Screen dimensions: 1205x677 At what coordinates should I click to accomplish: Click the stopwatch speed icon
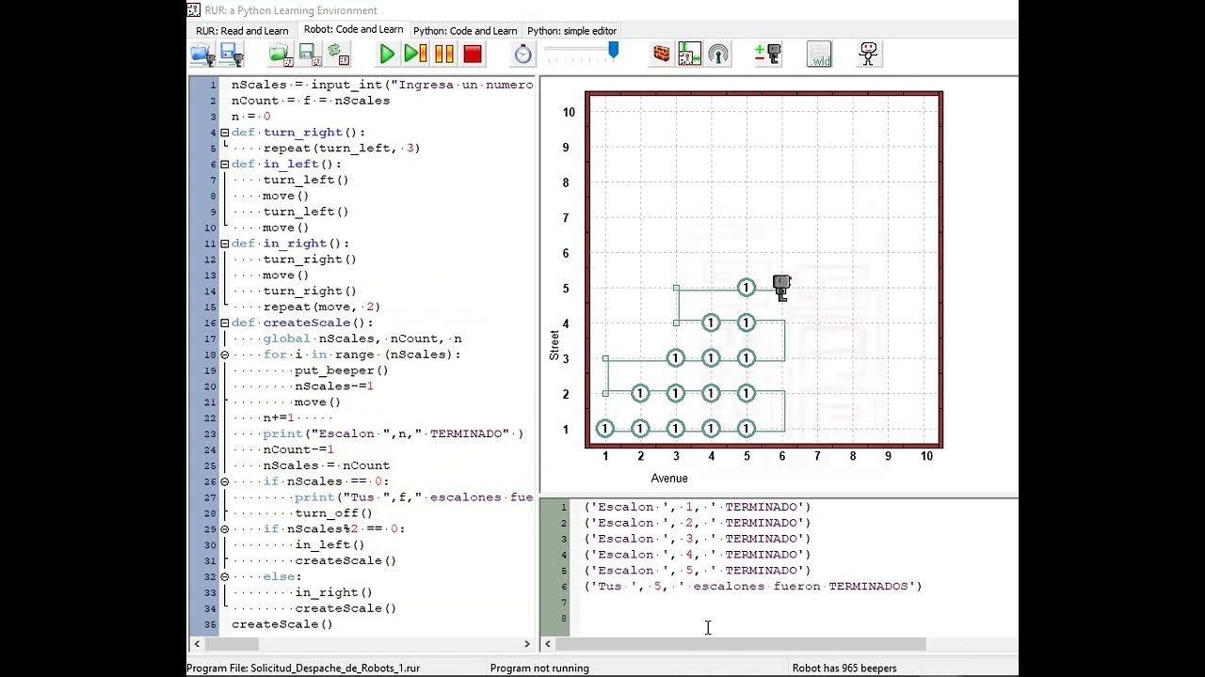tap(522, 55)
